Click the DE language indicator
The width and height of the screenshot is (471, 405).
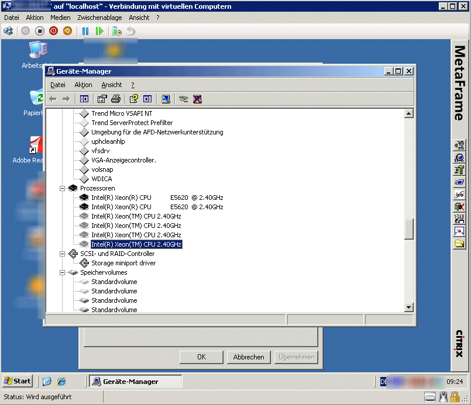(x=383, y=382)
